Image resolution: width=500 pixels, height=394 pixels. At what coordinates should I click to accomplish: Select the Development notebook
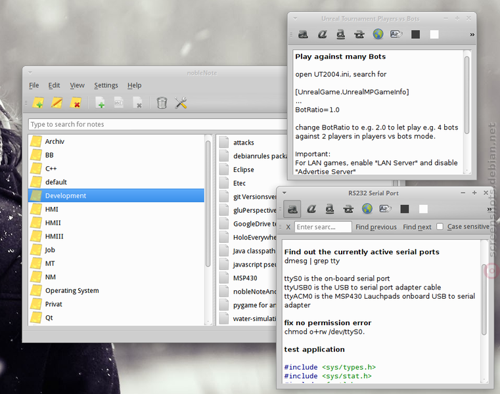(116, 196)
